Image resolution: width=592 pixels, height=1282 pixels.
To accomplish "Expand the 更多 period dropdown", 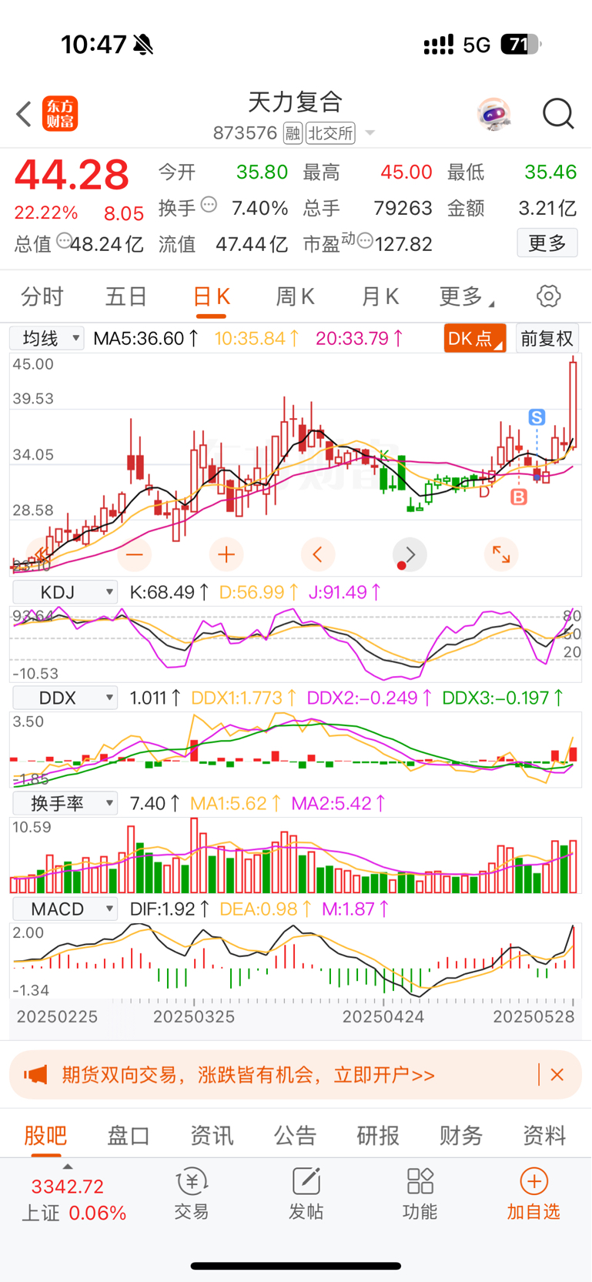I will tap(467, 296).
